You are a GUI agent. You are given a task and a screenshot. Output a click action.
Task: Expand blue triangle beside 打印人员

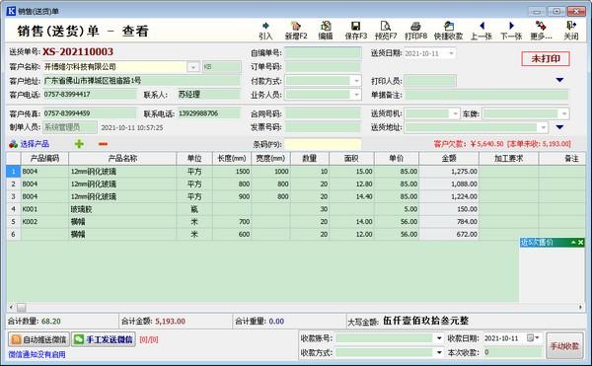click(x=559, y=80)
